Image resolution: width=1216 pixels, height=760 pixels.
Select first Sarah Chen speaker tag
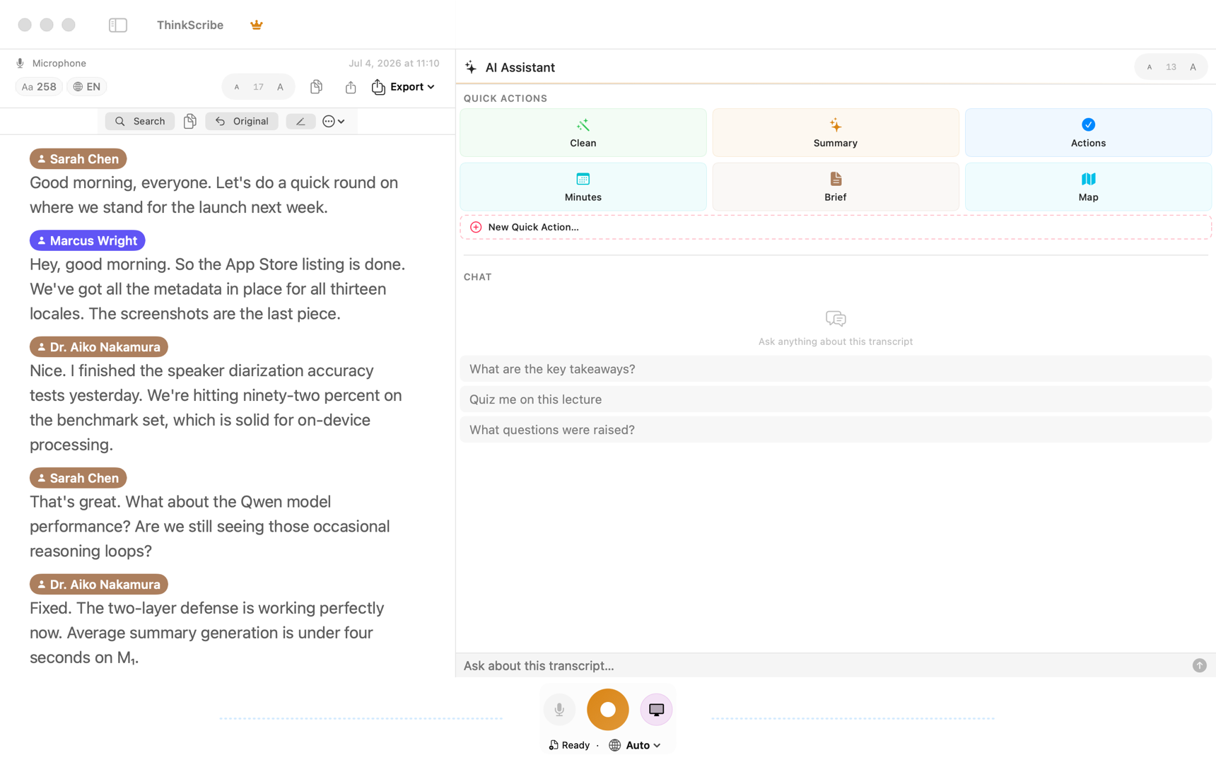click(78, 159)
